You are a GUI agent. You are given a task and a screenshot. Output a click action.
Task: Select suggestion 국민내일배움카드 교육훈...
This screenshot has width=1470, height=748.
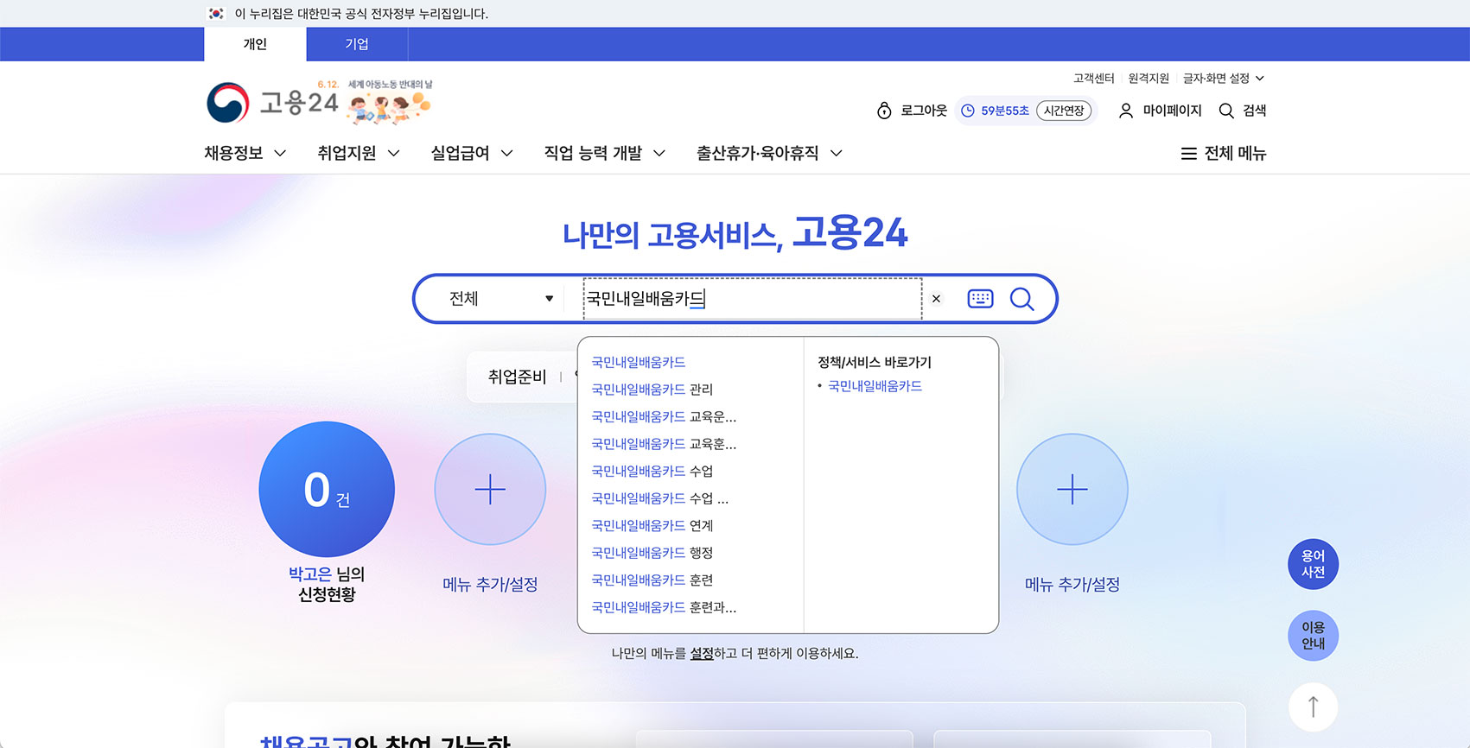(664, 444)
